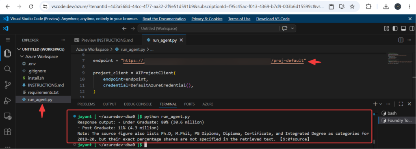This screenshot has width=416, height=149.
Task: Reload the browser page
Action: coord(31,6)
